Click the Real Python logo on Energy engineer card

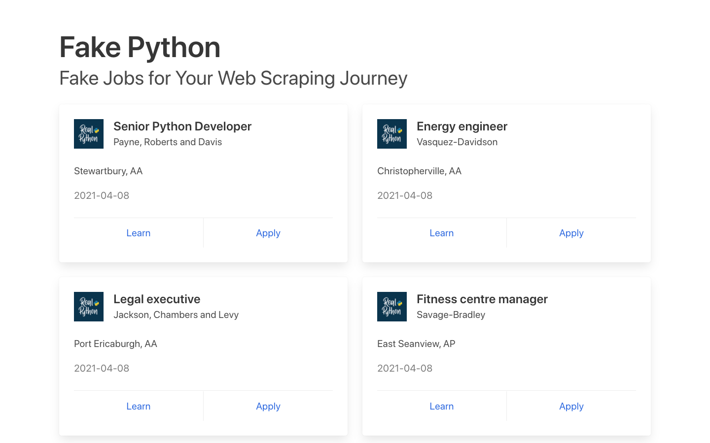(392, 133)
